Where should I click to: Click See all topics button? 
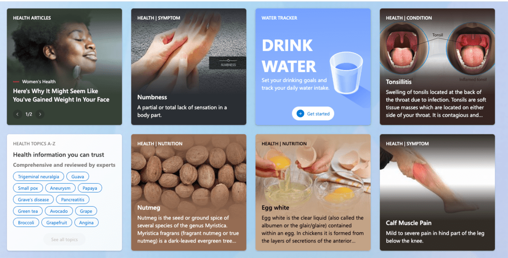point(64,240)
